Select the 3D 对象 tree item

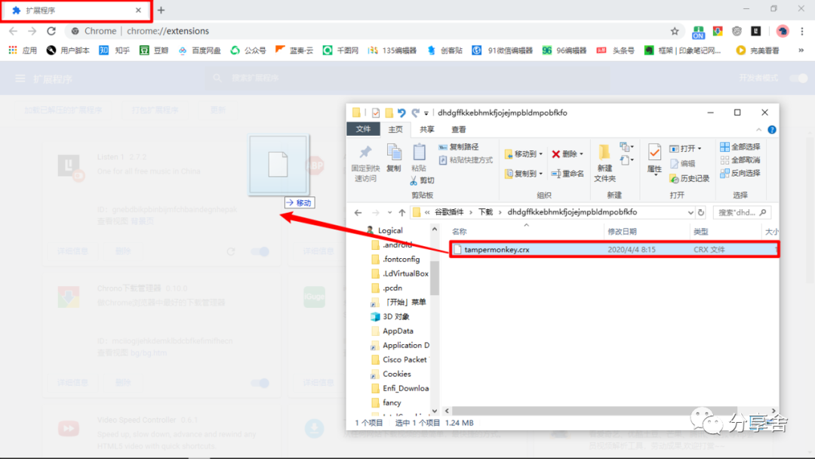[390, 316]
